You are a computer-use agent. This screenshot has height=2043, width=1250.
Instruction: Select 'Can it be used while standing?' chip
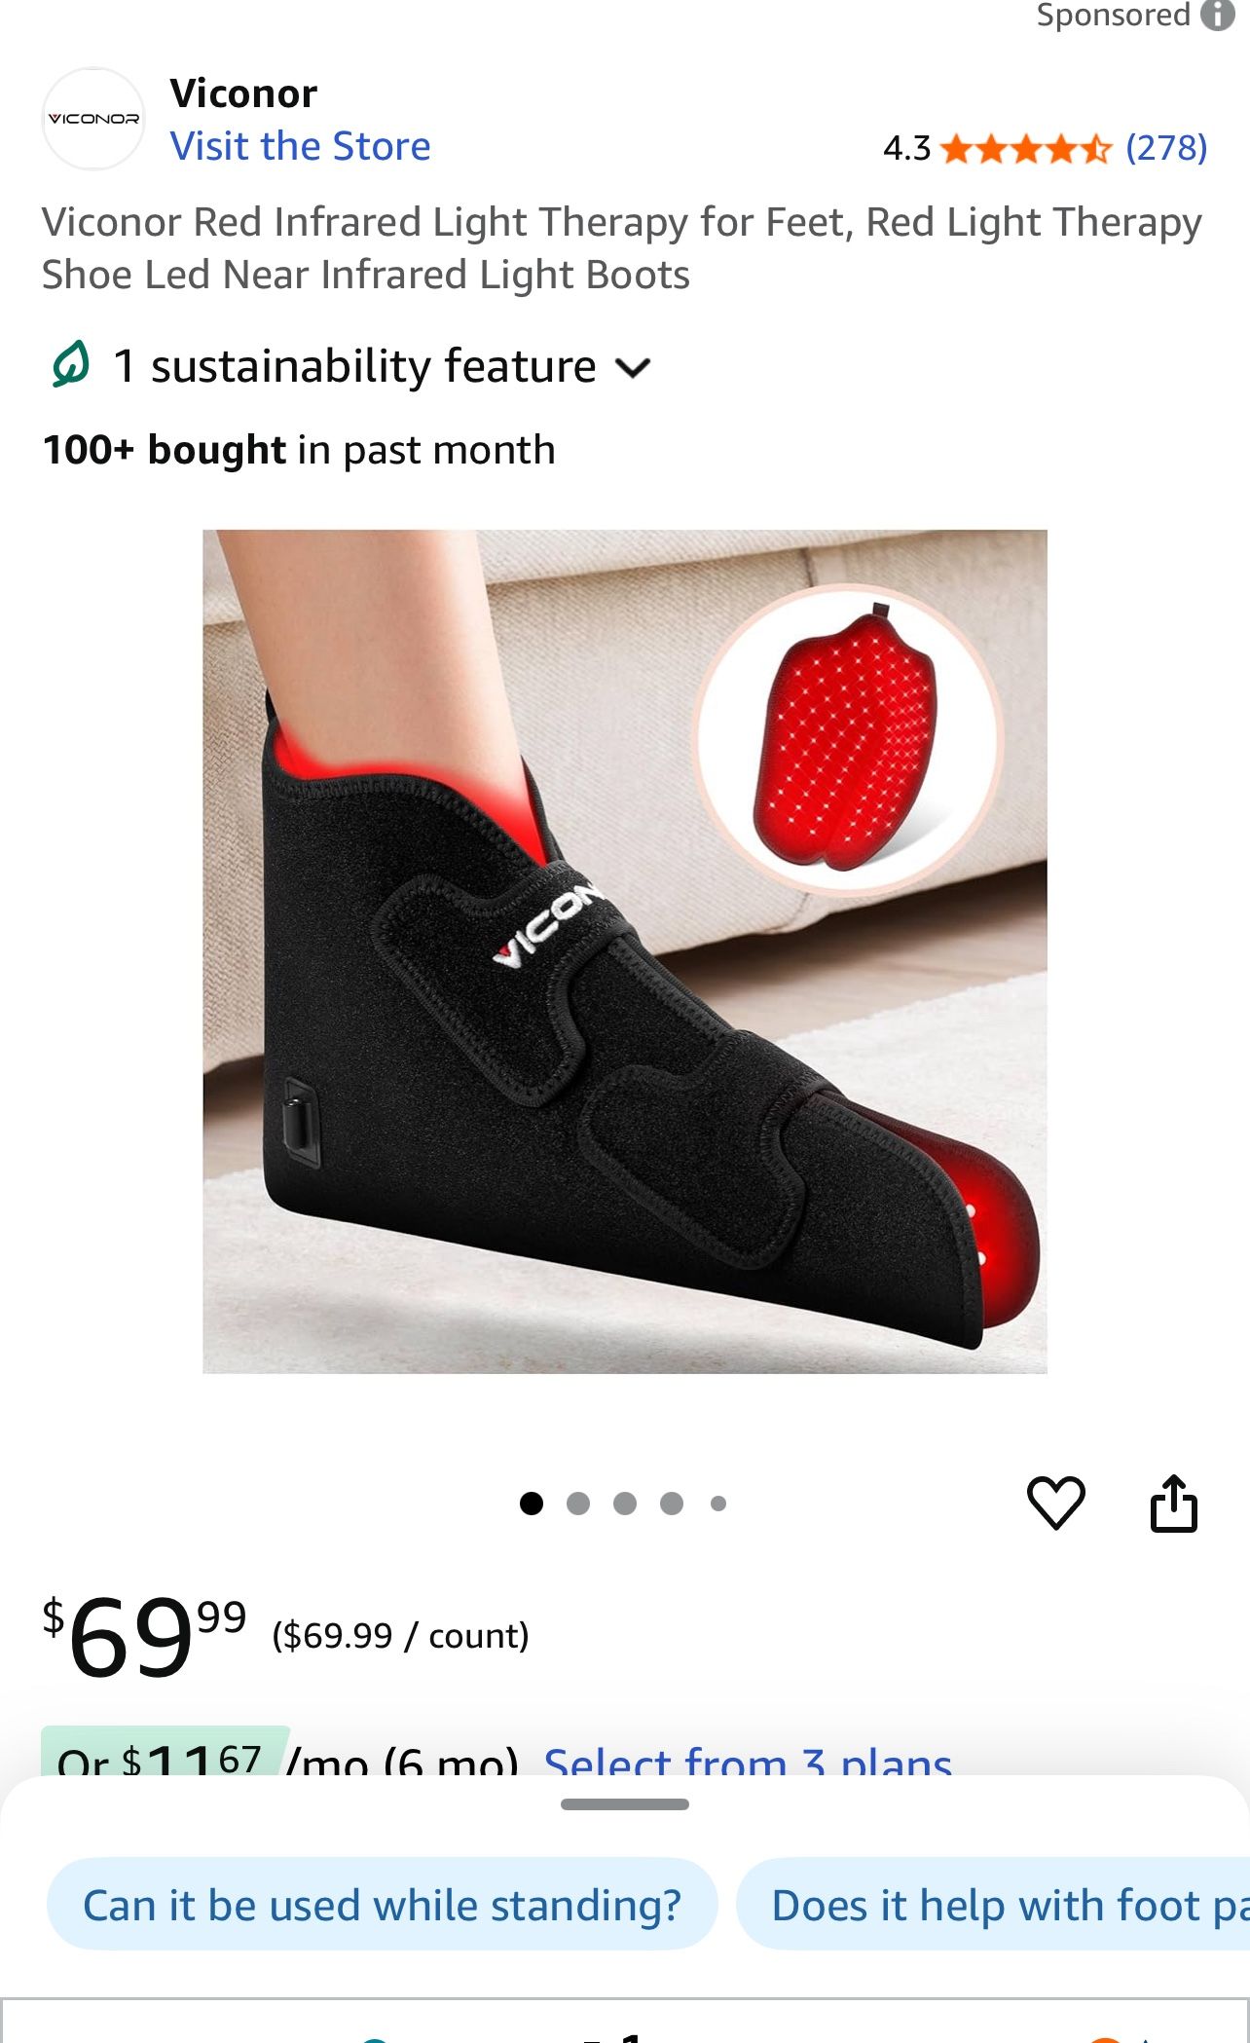(x=383, y=1905)
